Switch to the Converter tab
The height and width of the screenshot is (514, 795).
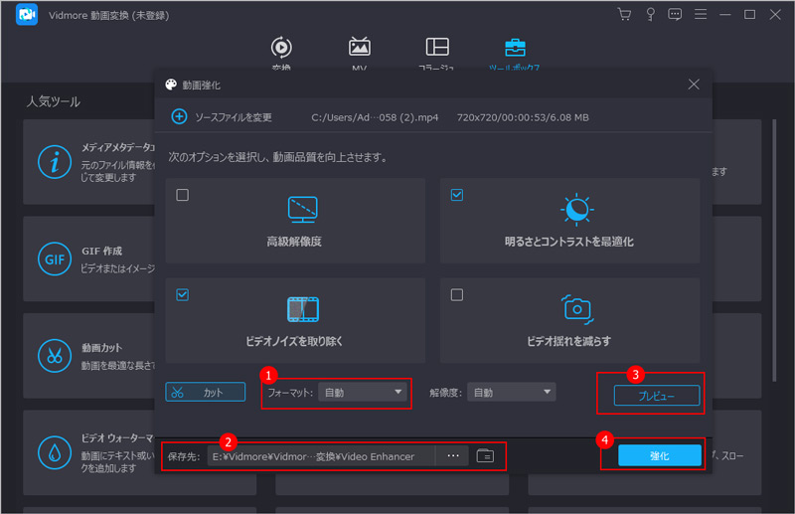point(281,53)
